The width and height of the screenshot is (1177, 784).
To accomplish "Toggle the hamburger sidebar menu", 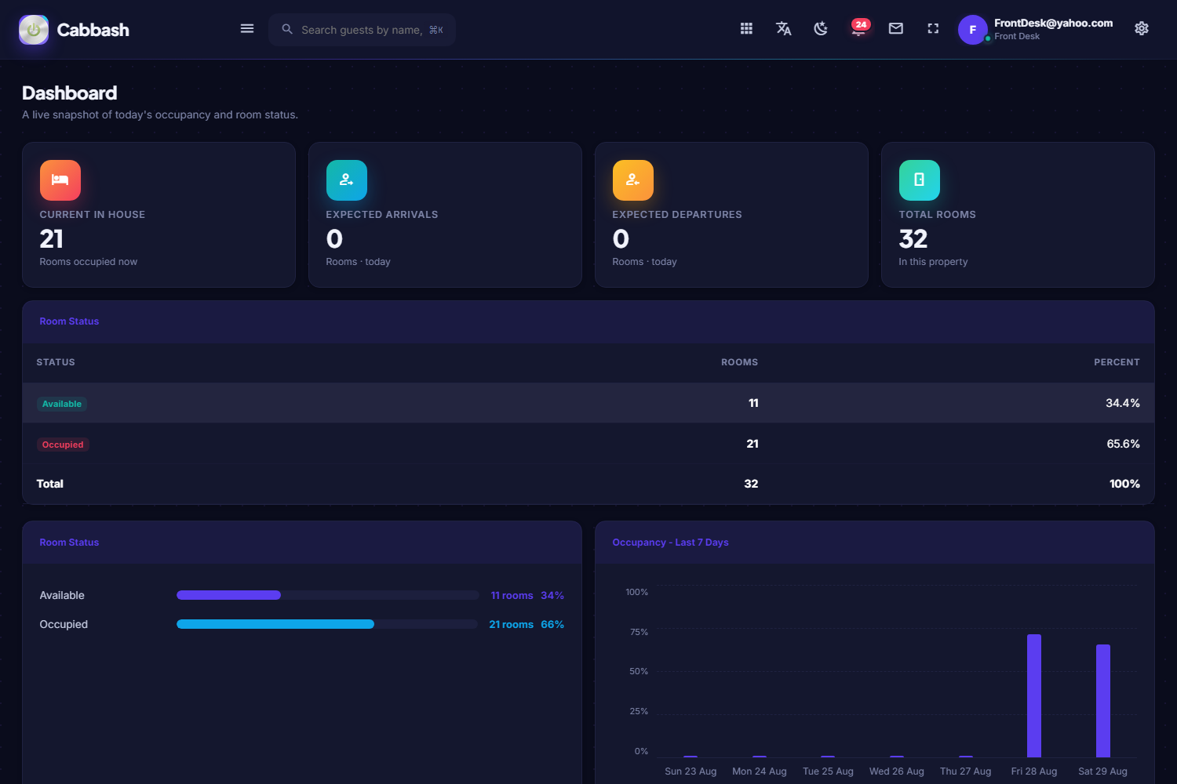I will [x=247, y=29].
